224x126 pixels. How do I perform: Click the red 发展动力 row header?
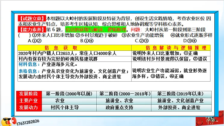point(29,108)
